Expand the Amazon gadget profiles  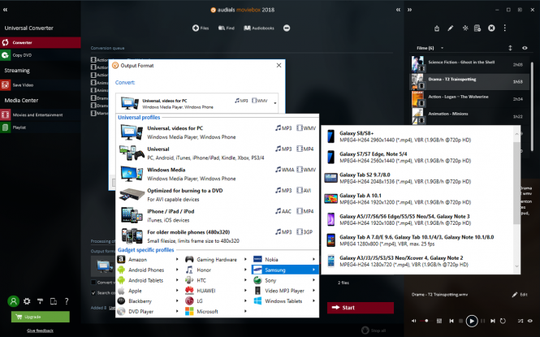click(148, 260)
